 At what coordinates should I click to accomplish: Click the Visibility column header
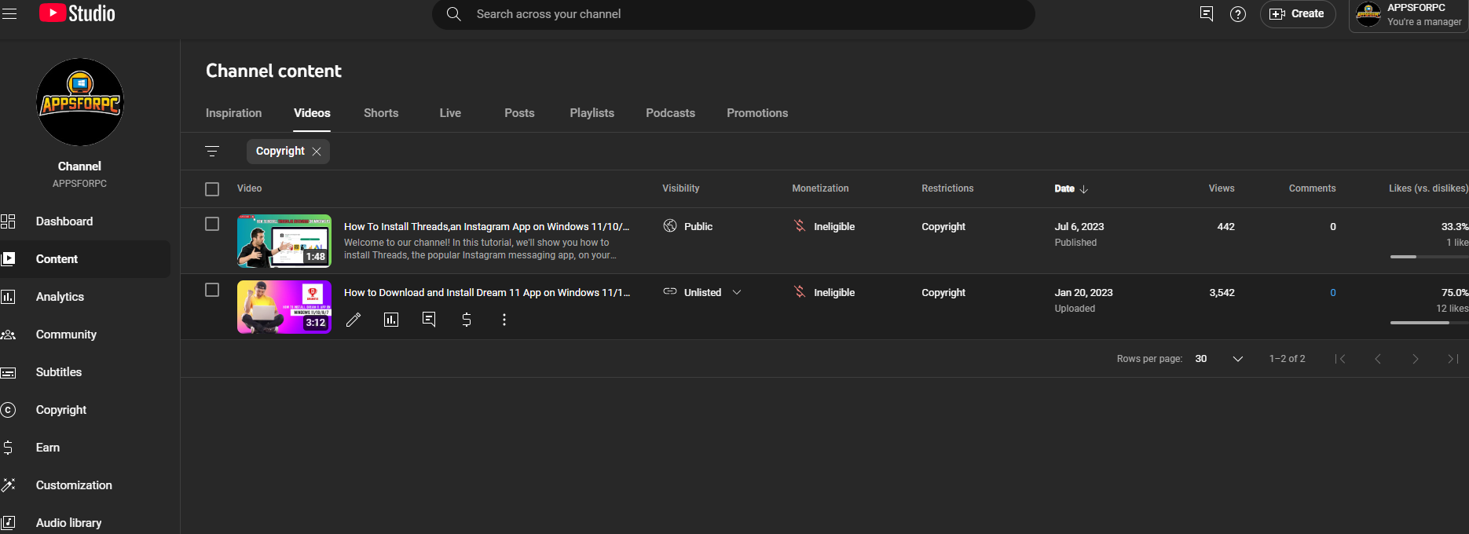(x=680, y=188)
